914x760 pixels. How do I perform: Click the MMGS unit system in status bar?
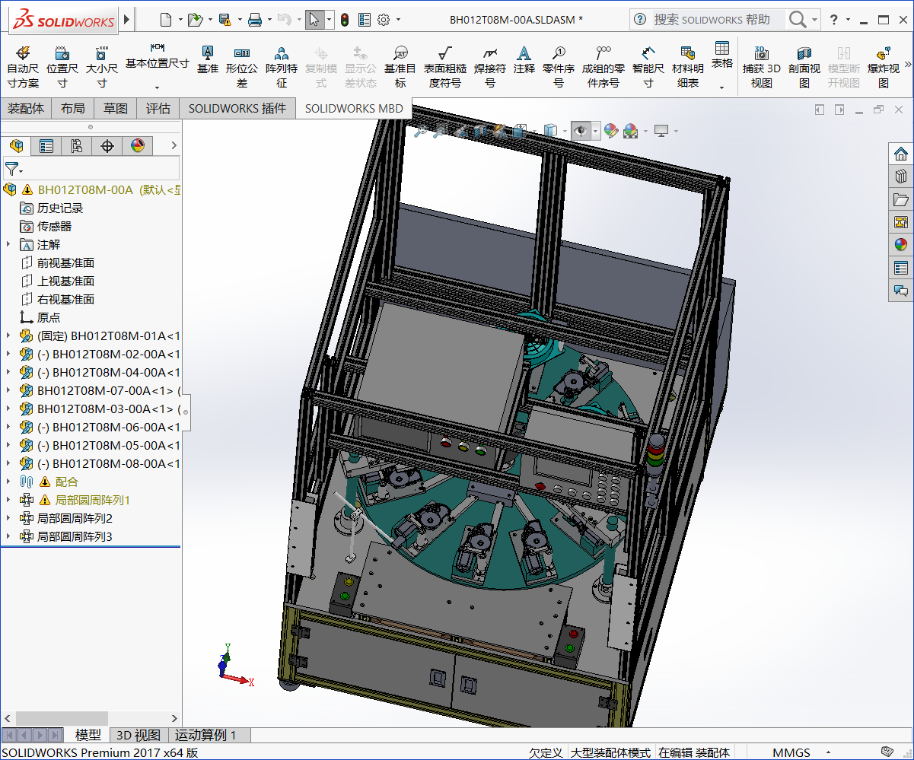tap(791, 752)
